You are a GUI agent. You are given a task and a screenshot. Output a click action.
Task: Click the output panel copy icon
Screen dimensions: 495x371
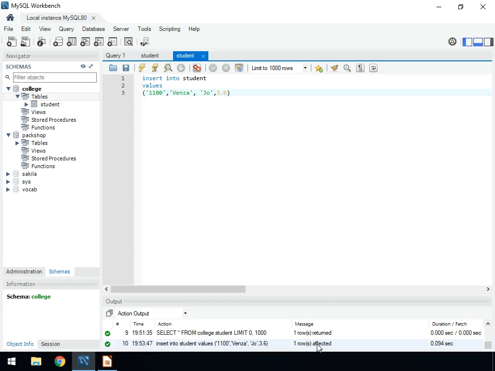(x=109, y=313)
